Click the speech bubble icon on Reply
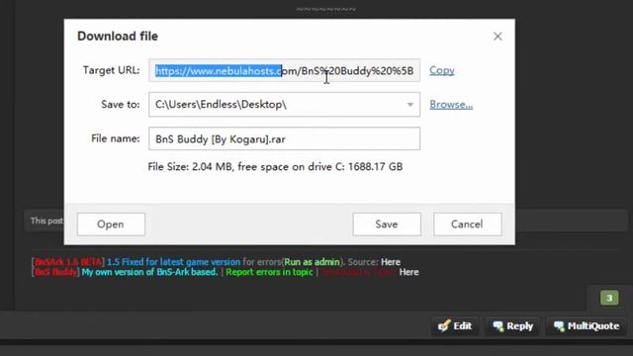Viewport: 633px width, 356px height. tap(497, 326)
